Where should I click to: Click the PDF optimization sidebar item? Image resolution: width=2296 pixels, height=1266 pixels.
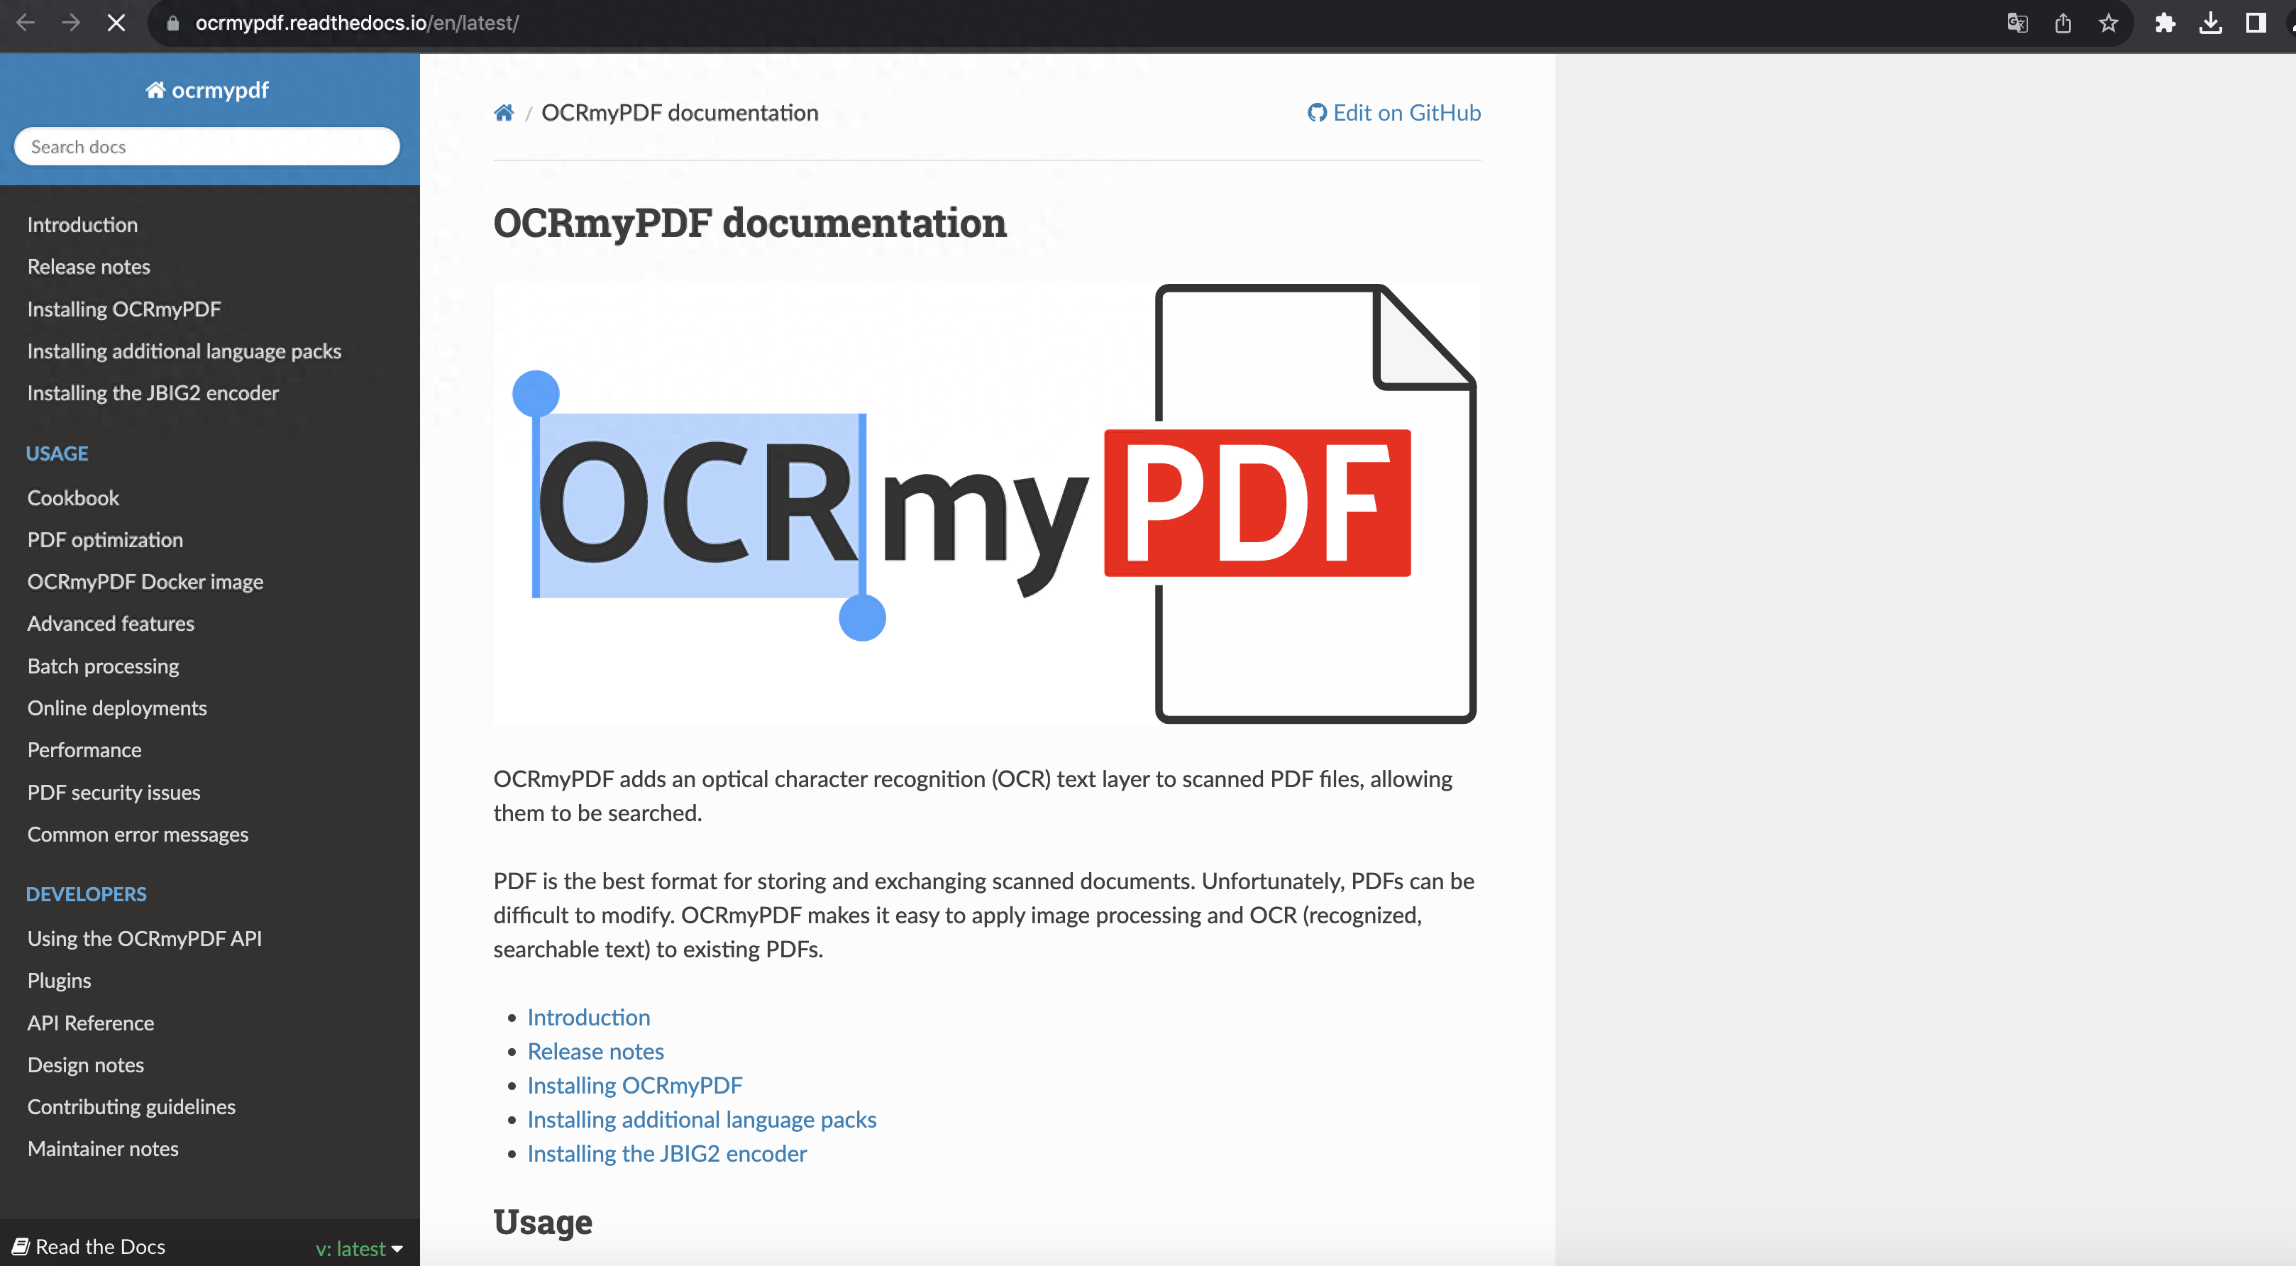[x=104, y=539]
